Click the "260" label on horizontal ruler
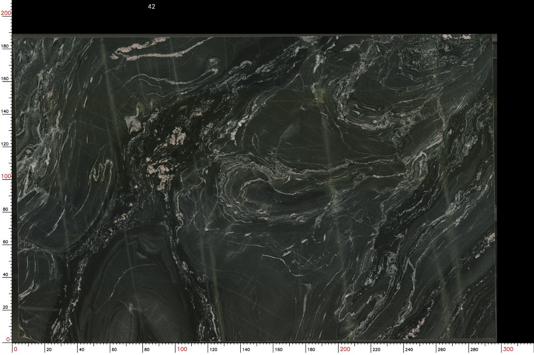The width and height of the screenshot is (534, 355). (442, 350)
